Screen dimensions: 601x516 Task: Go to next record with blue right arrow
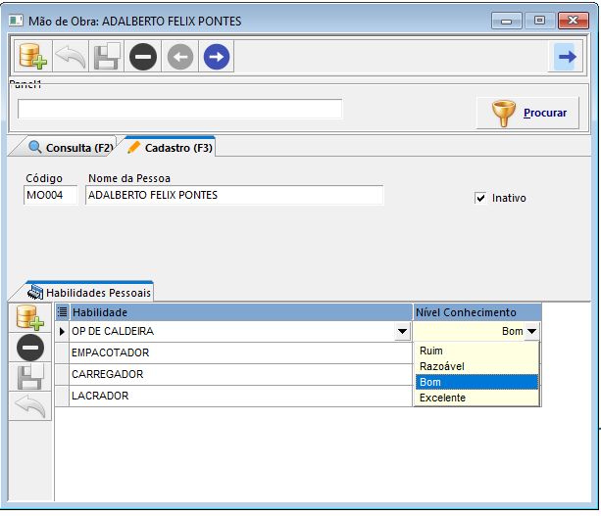(x=217, y=57)
